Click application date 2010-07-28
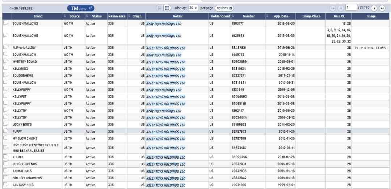 click(286, 157)
